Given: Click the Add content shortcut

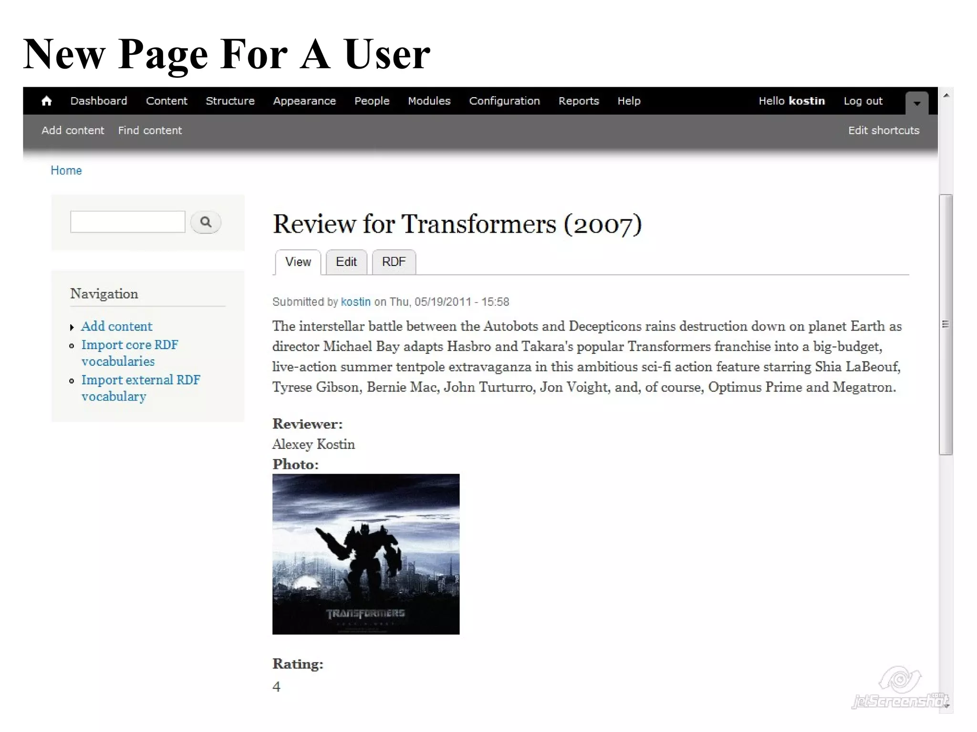Looking at the screenshot, I should coord(73,130).
